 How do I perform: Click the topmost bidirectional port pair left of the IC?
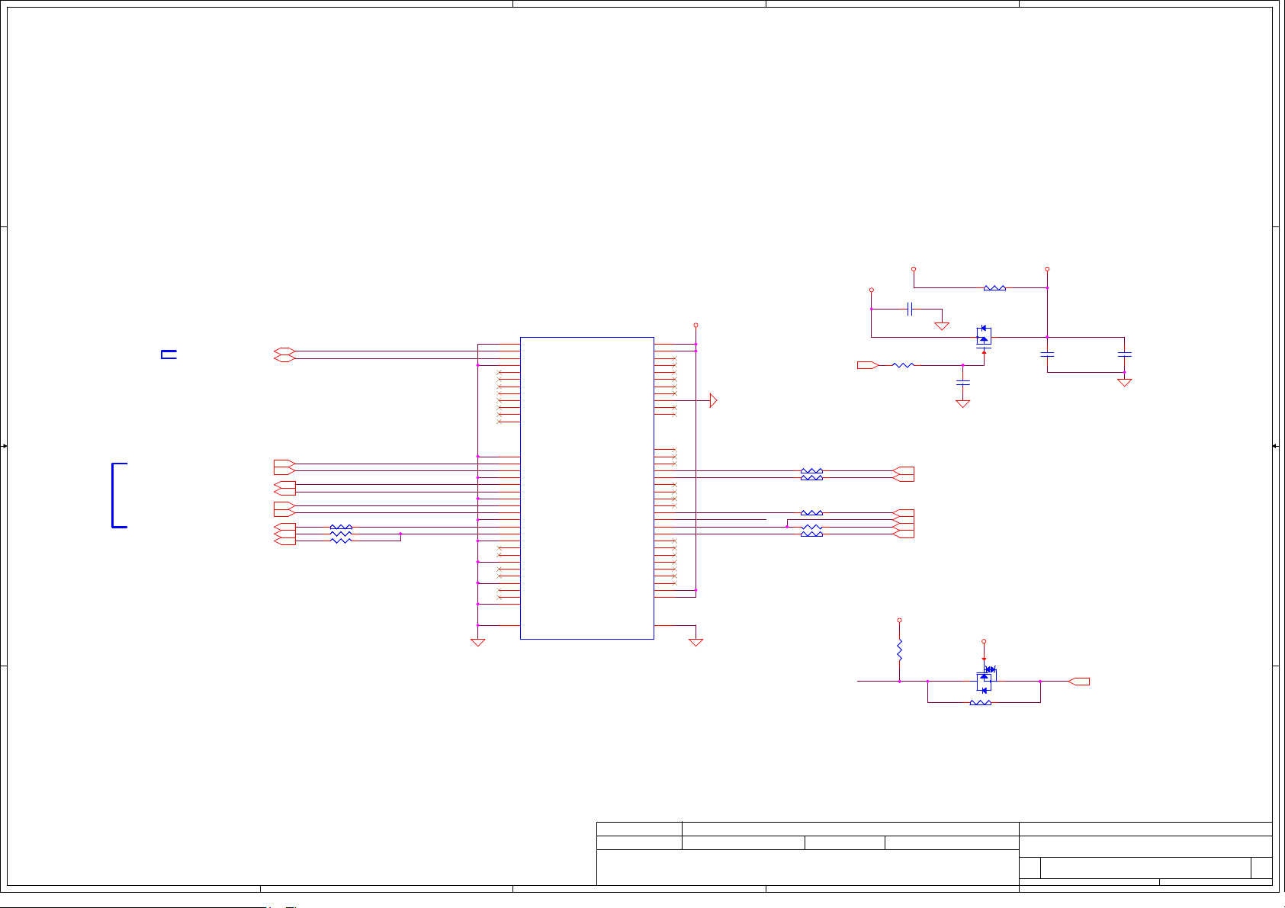point(284,355)
